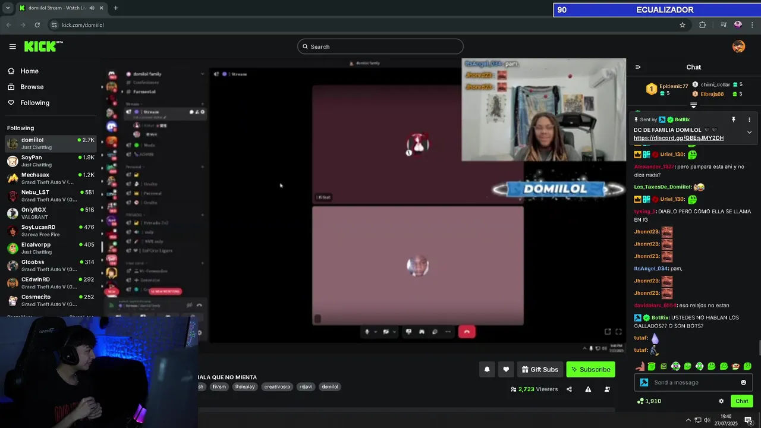Open the Windows notification center icon
Viewport: 761px width, 428px height.
point(749,420)
